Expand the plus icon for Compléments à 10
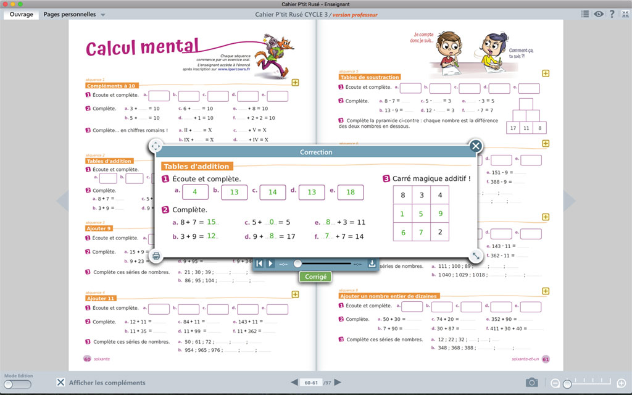Image resolution: width=632 pixels, height=395 pixels. [295, 83]
